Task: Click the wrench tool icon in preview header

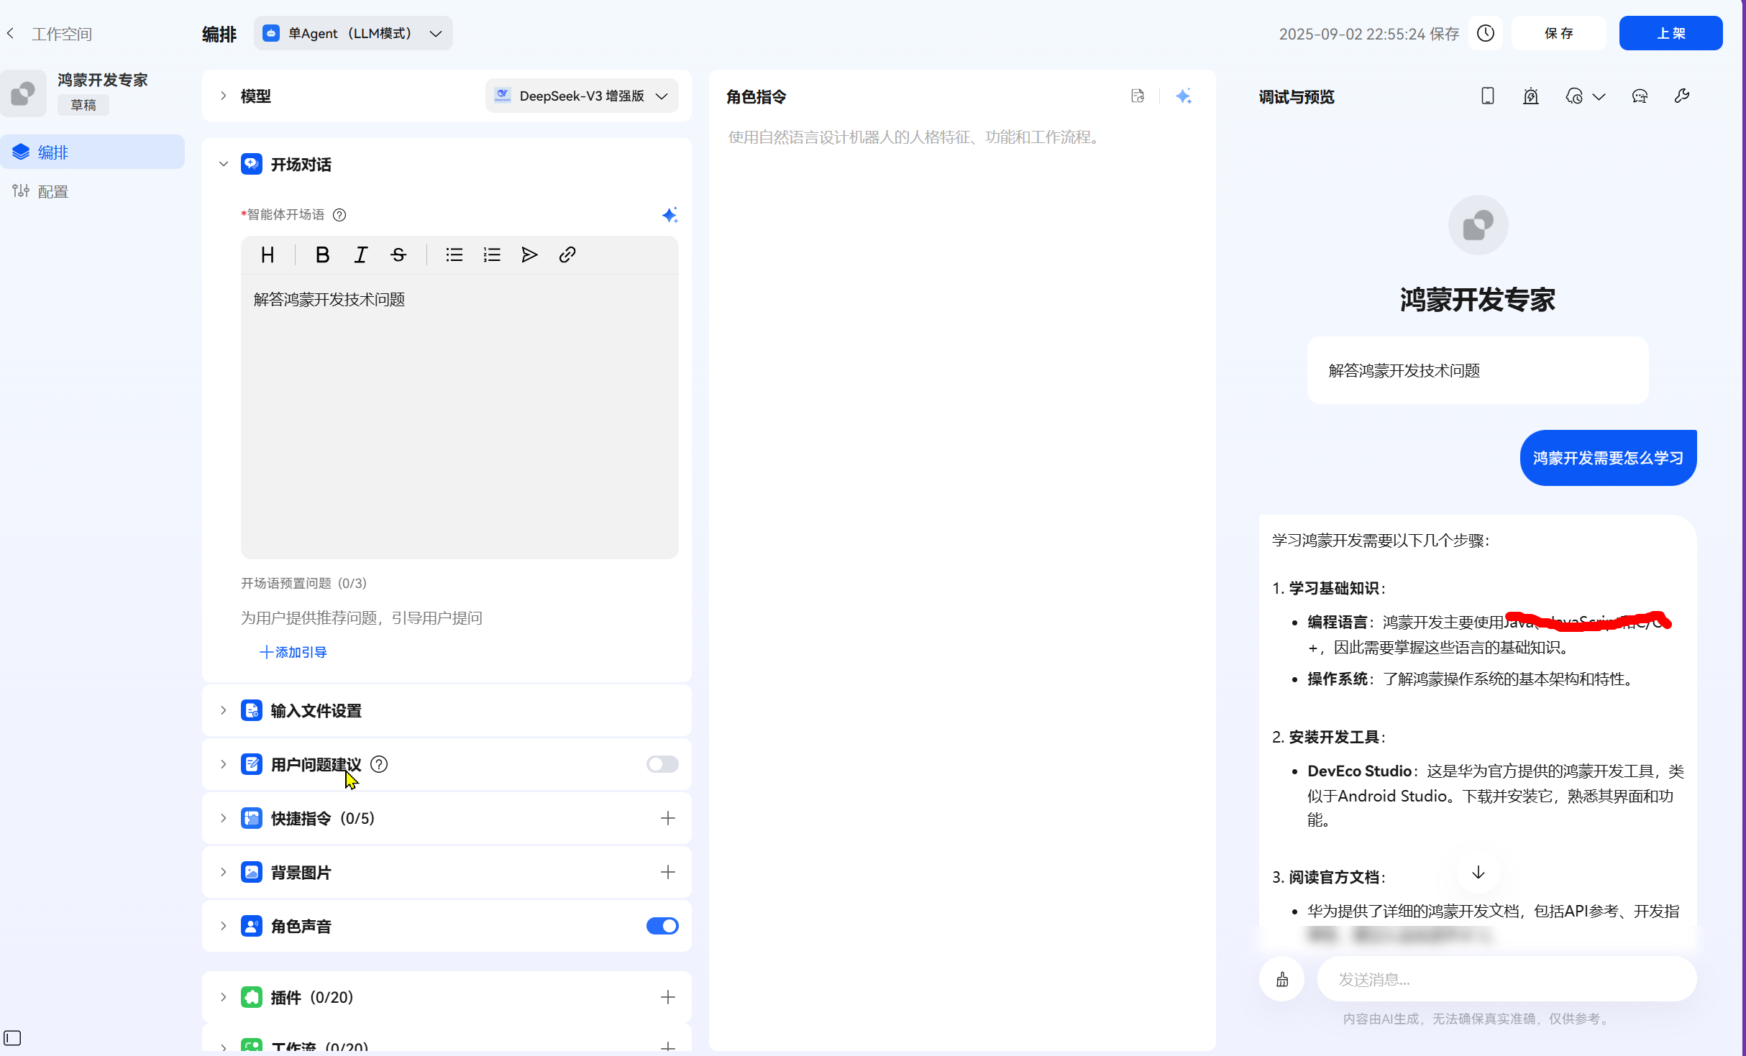Action: point(1682,96)
